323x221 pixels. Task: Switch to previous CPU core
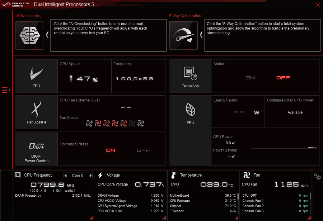66,176
